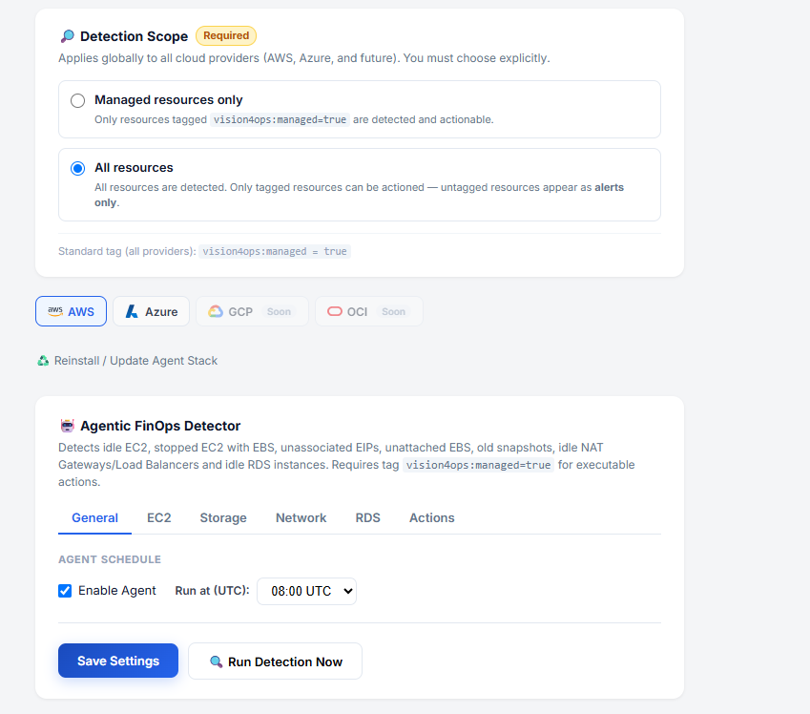
Task: Click the magnifier icon in Run Detection Now
Action: [x=216, y=661]
